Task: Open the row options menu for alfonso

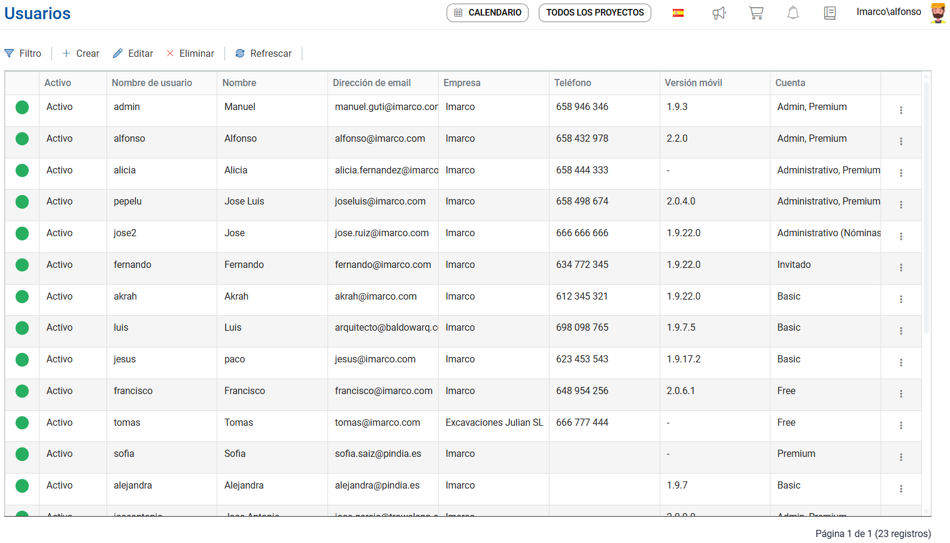Action: [x=901, y=142]
